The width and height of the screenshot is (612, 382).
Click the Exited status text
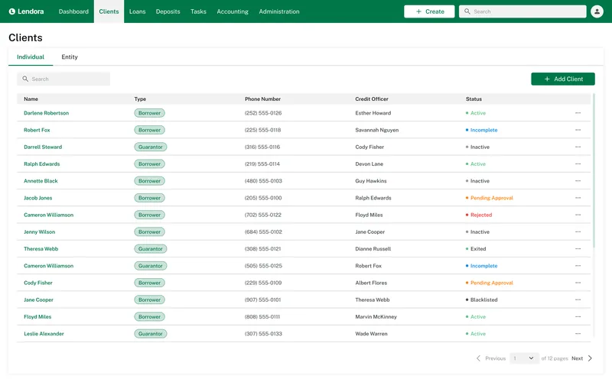[x=478, y=249]
